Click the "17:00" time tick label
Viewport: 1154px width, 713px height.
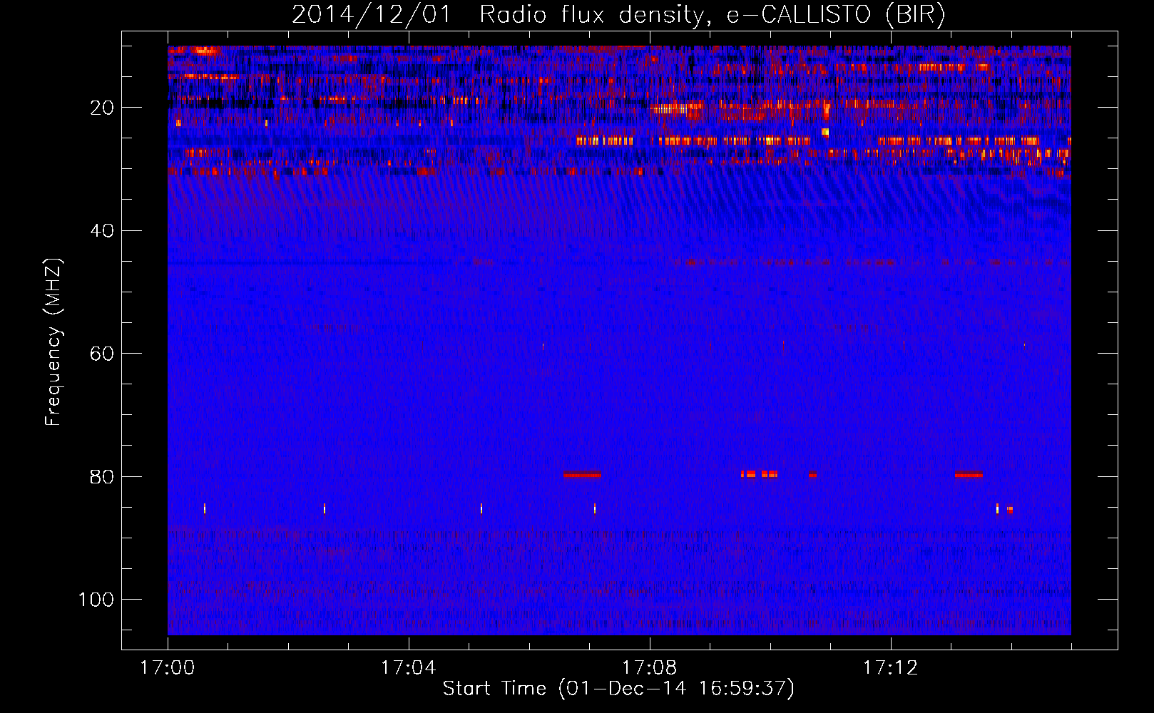pyautogui.click(x=167, y=668)
